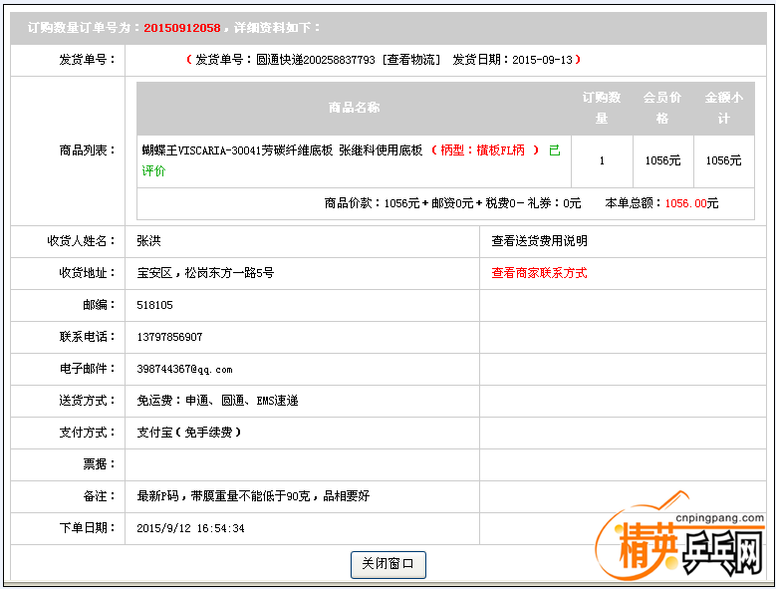Click 1056元 in the 金额小计 column
776x589 pixels.
coord(723,160)
